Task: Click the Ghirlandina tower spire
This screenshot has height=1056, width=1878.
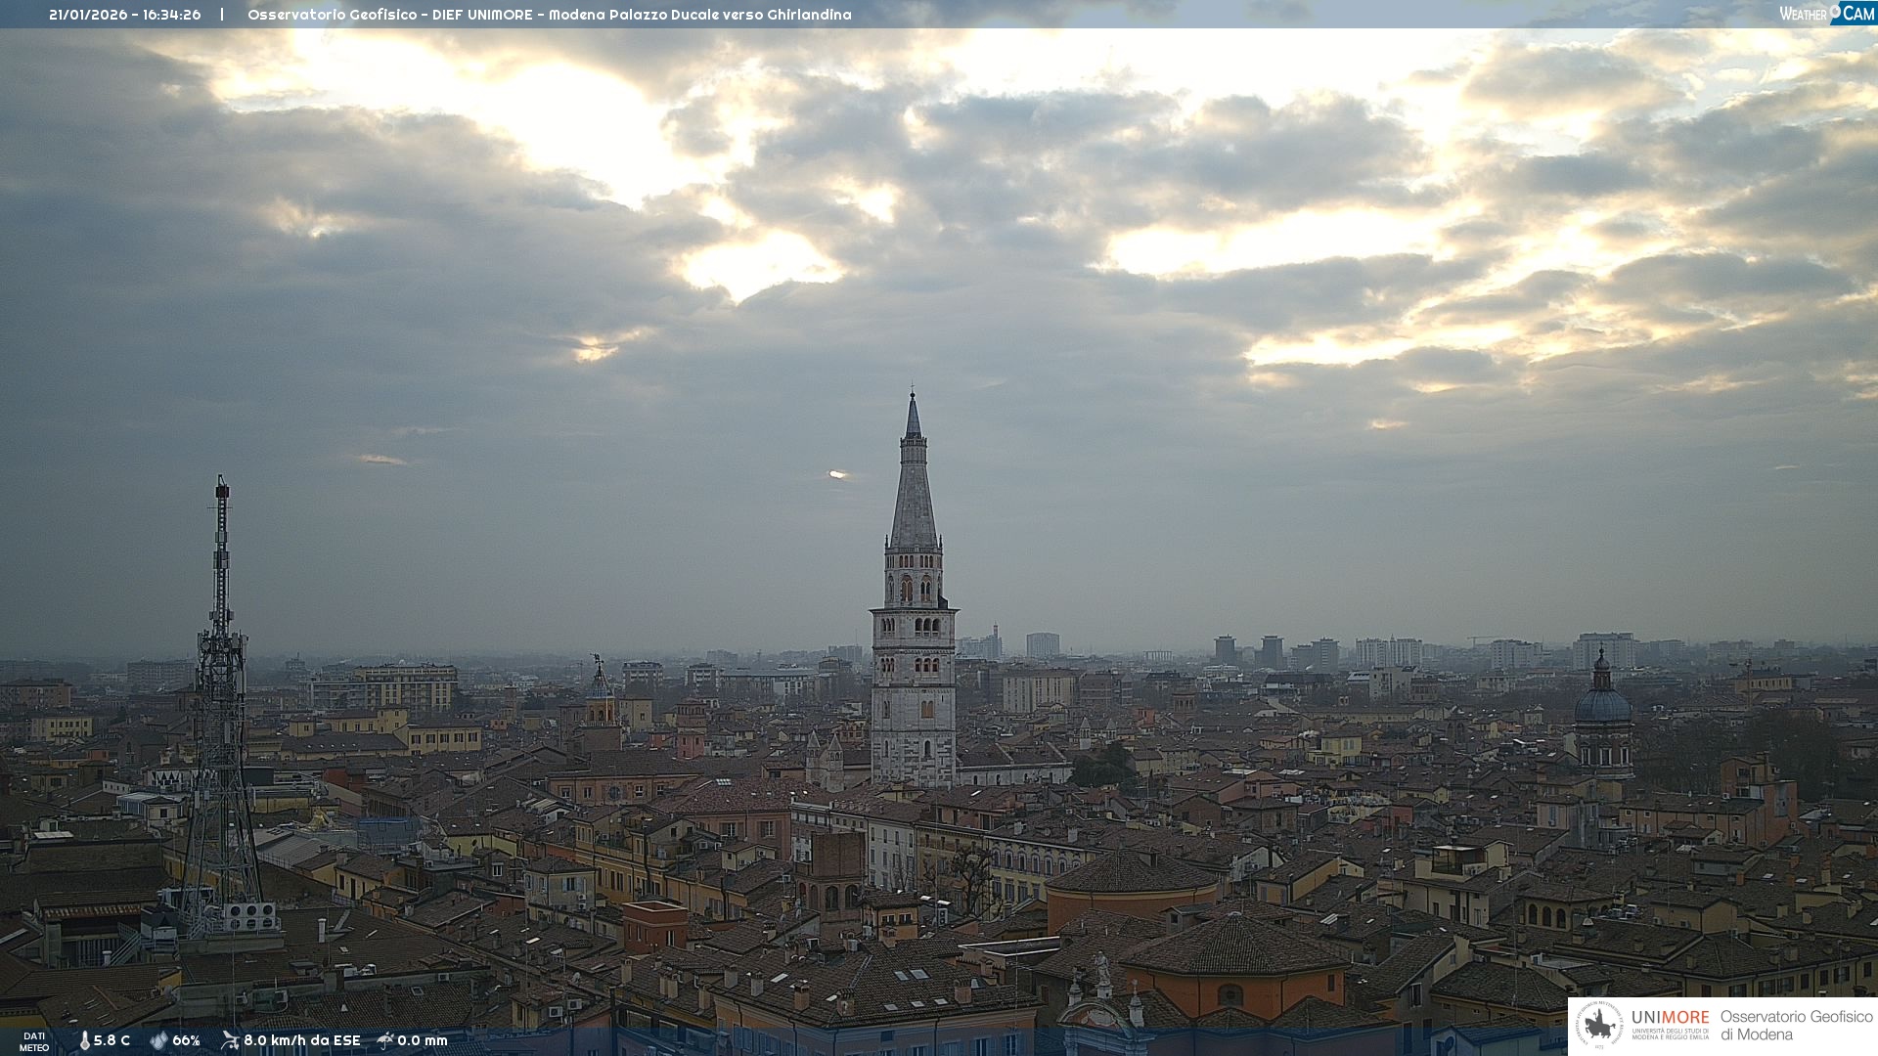Action: (914, 489)
